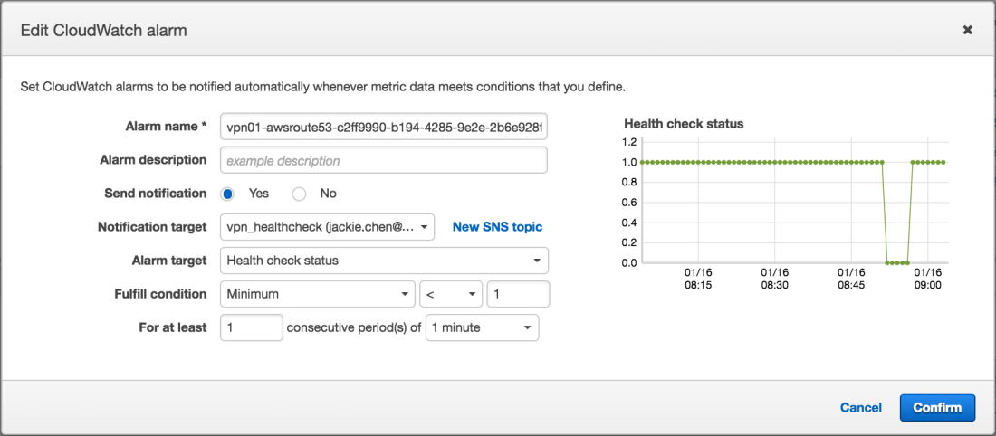Screen dimensions: 996x436
Task: Click the 09:00 time label on chart
Action: coord(927,278)
